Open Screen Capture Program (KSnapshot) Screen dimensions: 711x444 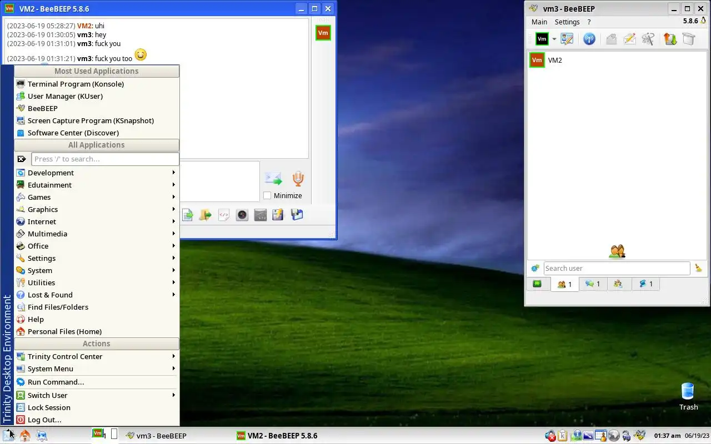(x=97, y=120)
